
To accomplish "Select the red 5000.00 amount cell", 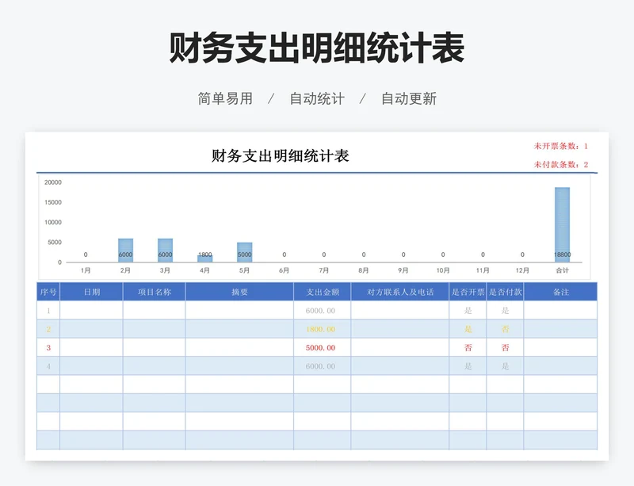I will [321, 347].
